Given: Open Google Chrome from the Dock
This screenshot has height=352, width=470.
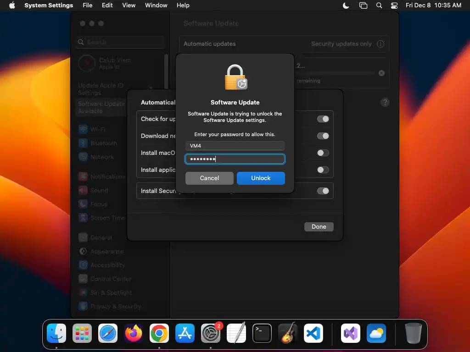Looking at the screenshot, I should tap(159, 333).
